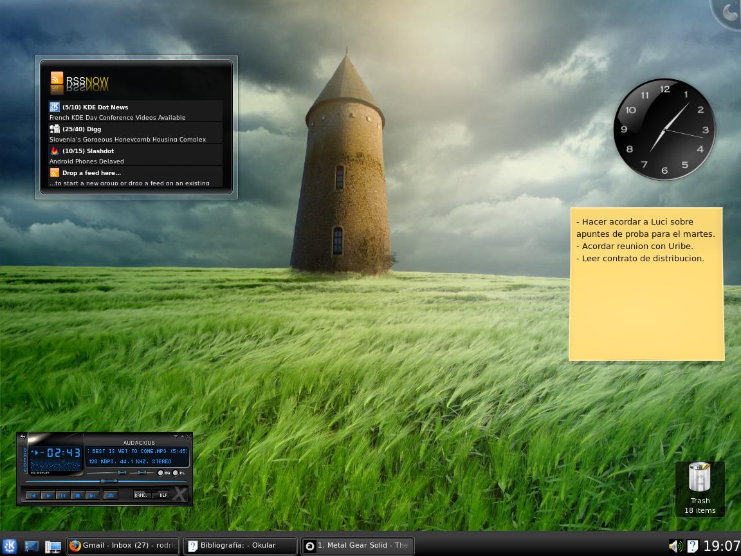Skip to previous track in Audacious
The width and height of the screenshot is (741, 556).
click(x=33, y=496)
